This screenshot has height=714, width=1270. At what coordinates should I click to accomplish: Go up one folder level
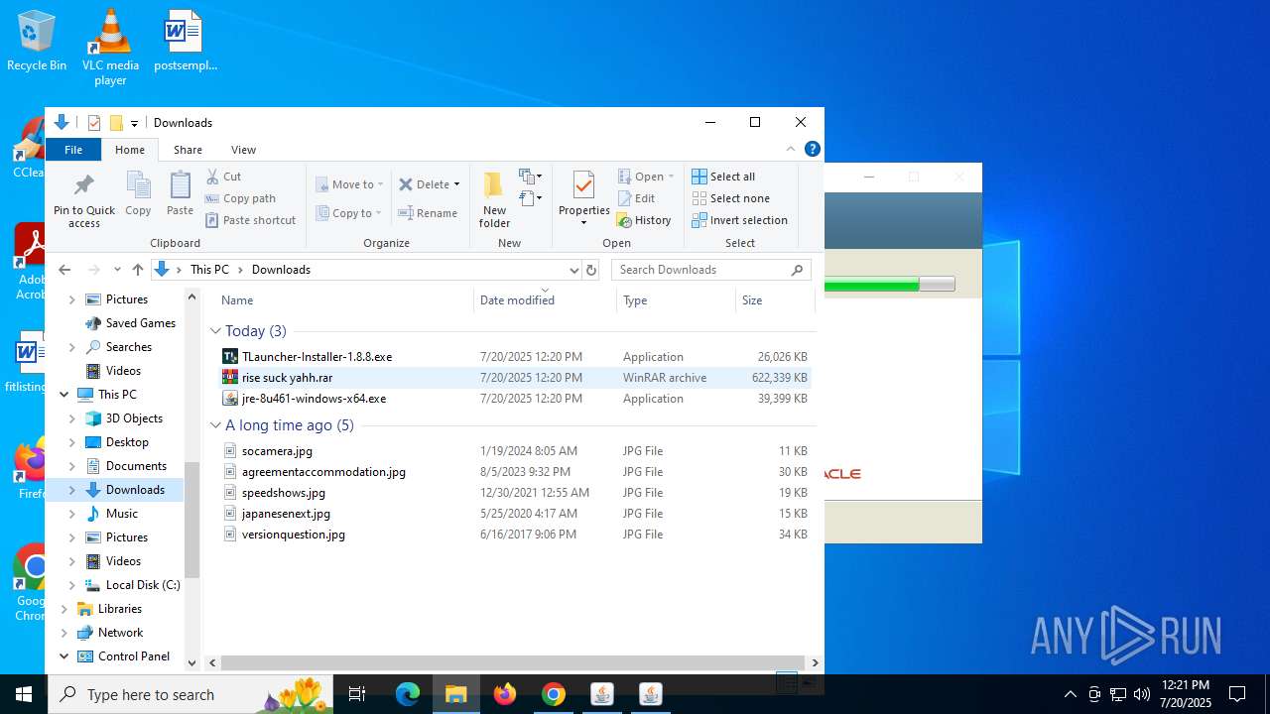[x=137, y=270]
